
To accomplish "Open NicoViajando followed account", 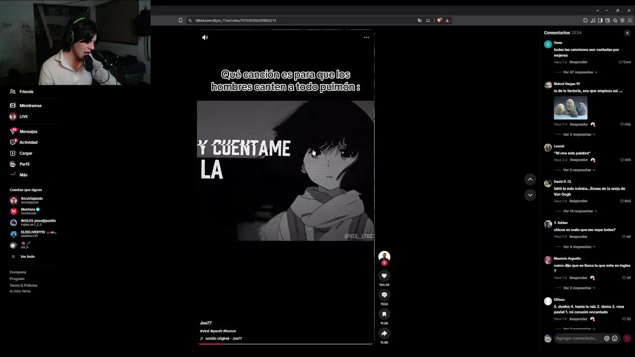I will pos(32,200).
